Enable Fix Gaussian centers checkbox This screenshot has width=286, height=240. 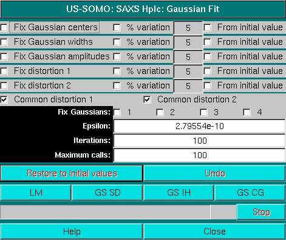tap(4, 27)
